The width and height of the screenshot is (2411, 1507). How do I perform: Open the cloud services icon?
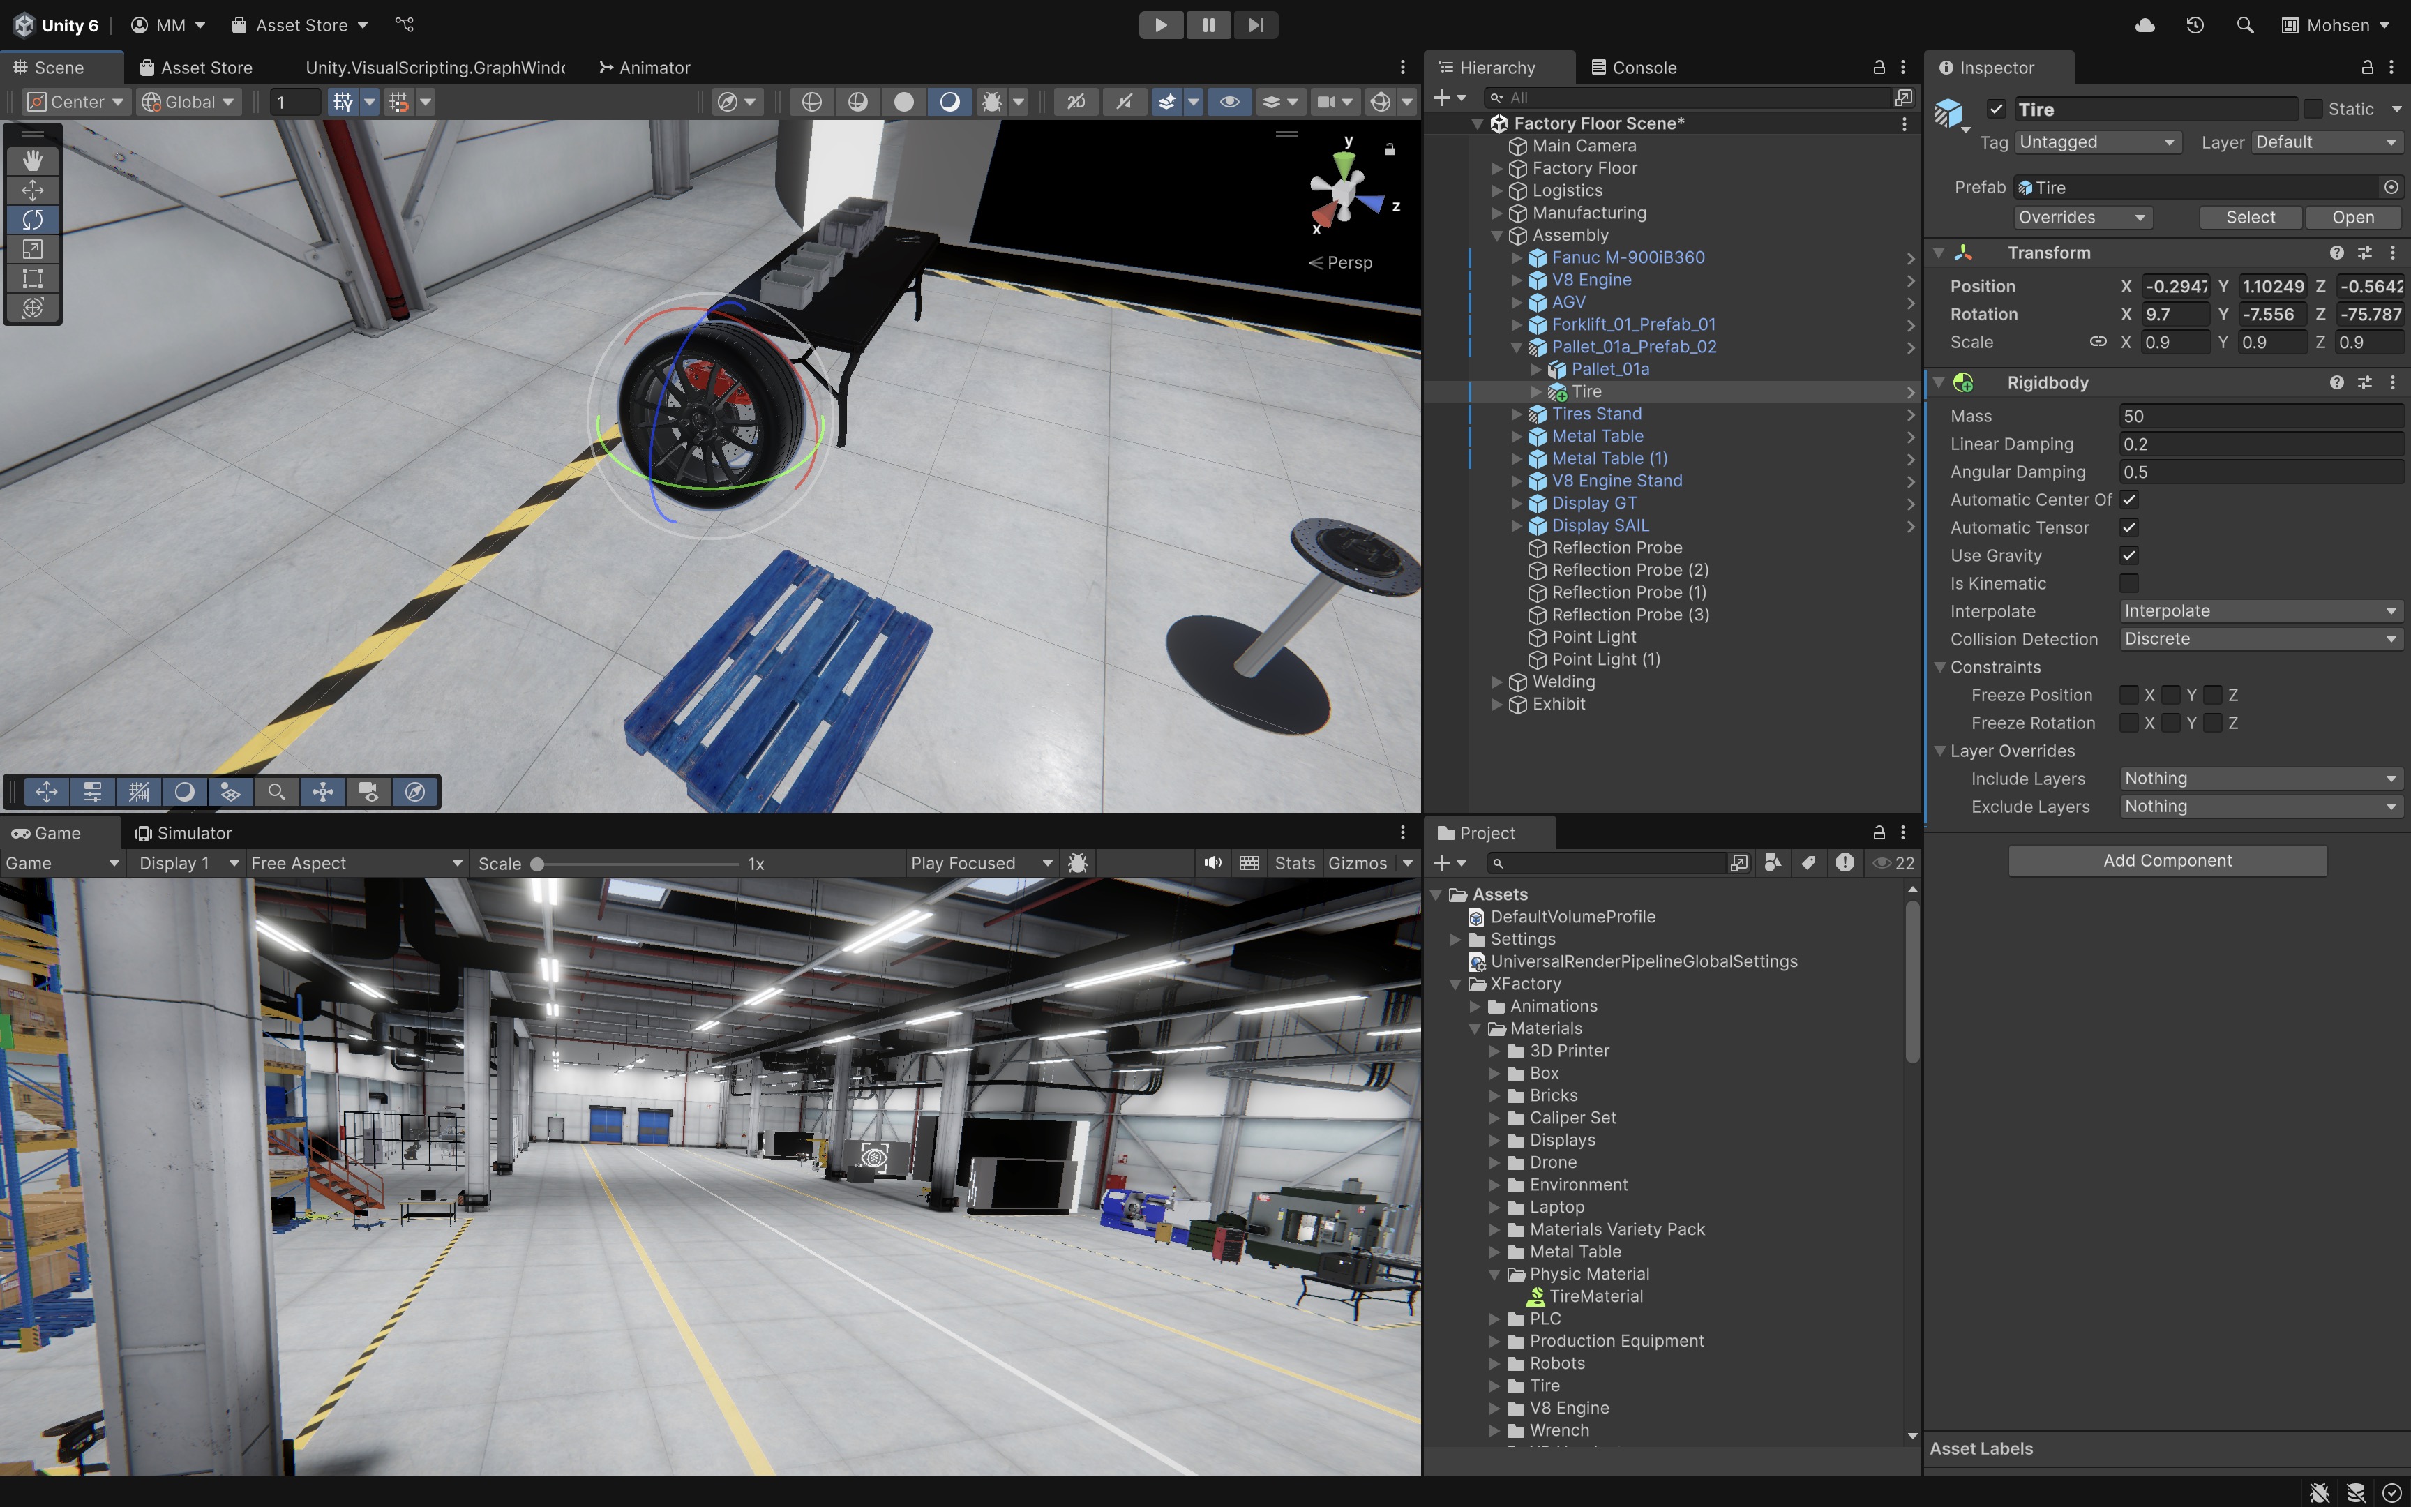[2145, 25]
